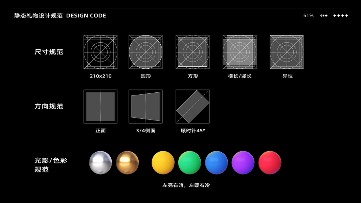
Task: Select the 3/4侧面 perspective diagram
Action: click(145, 107)
